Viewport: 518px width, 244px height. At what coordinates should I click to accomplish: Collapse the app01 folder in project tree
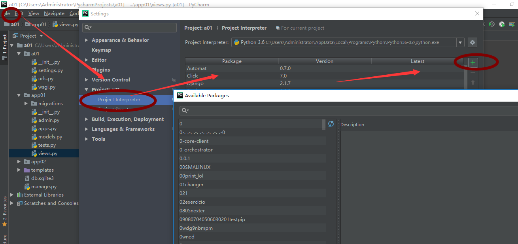(x=19, y=95)
